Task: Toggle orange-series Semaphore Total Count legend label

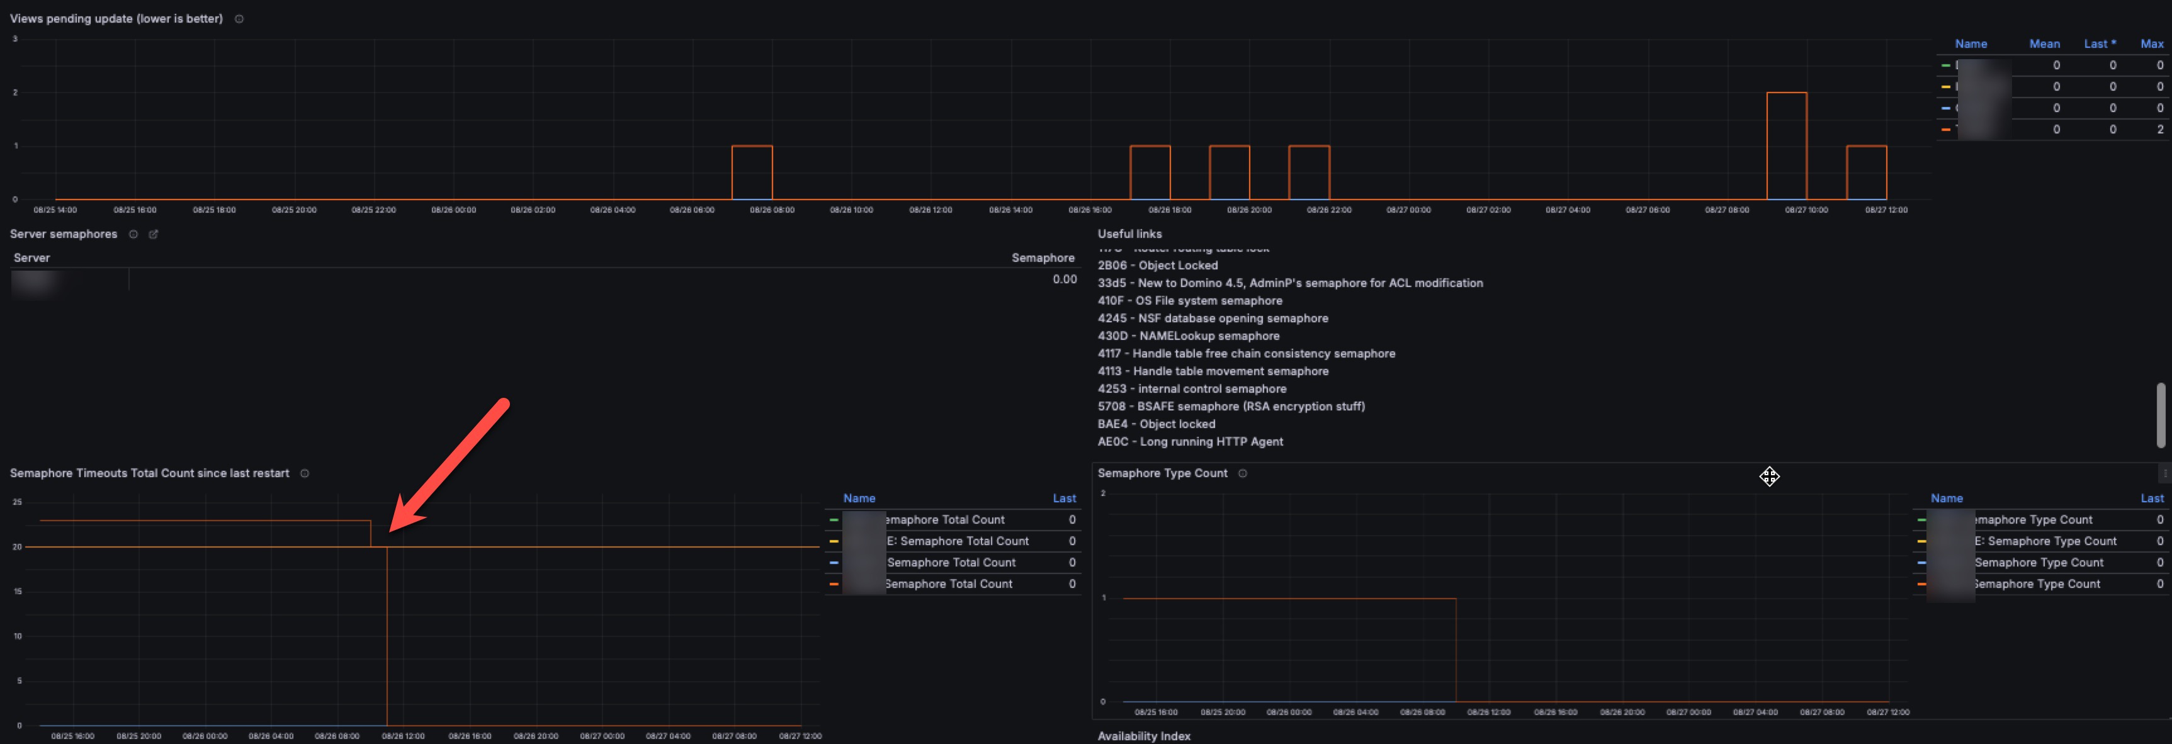Action: click(949, 584)
